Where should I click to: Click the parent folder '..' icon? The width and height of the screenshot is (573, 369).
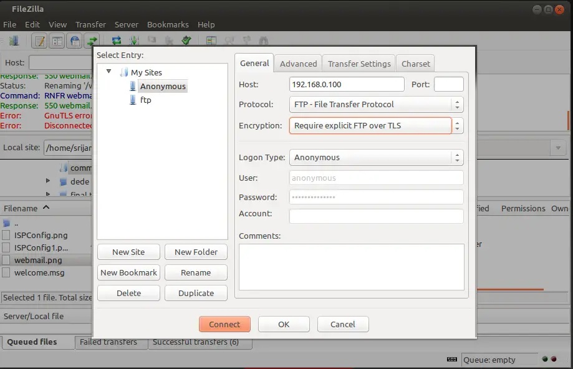[6, 223]
